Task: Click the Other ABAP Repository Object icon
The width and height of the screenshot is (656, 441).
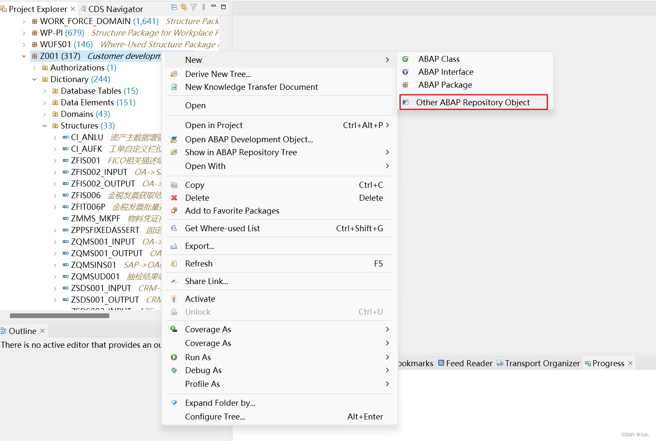Action: pos(405,102)
